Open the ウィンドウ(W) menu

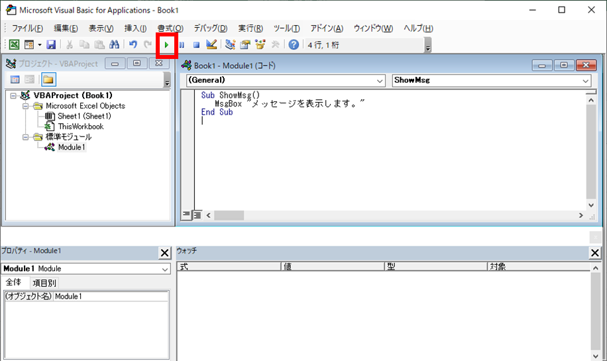(373, 28)
